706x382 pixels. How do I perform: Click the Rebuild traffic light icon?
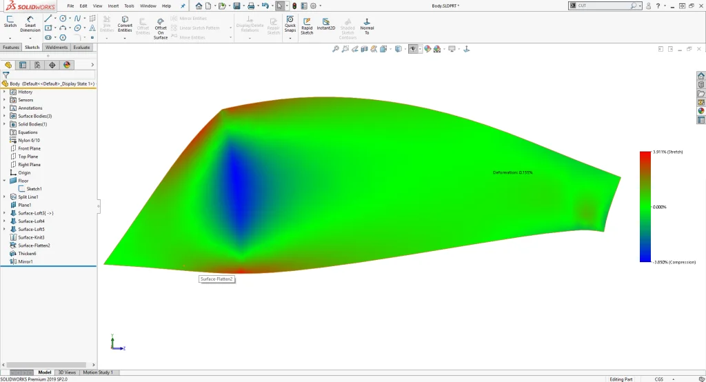point(294,6)
